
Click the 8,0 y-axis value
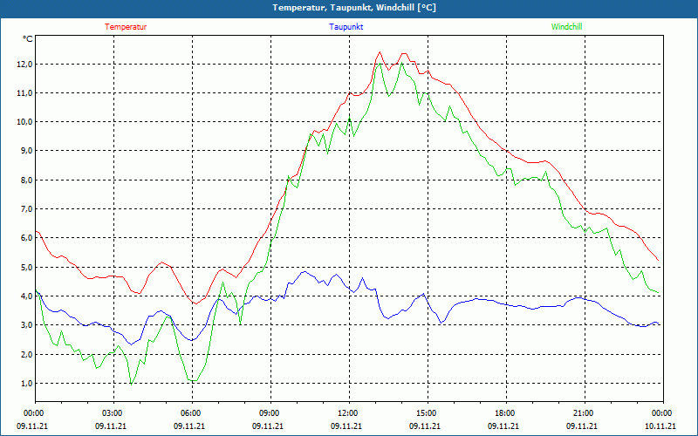(26, 181)
